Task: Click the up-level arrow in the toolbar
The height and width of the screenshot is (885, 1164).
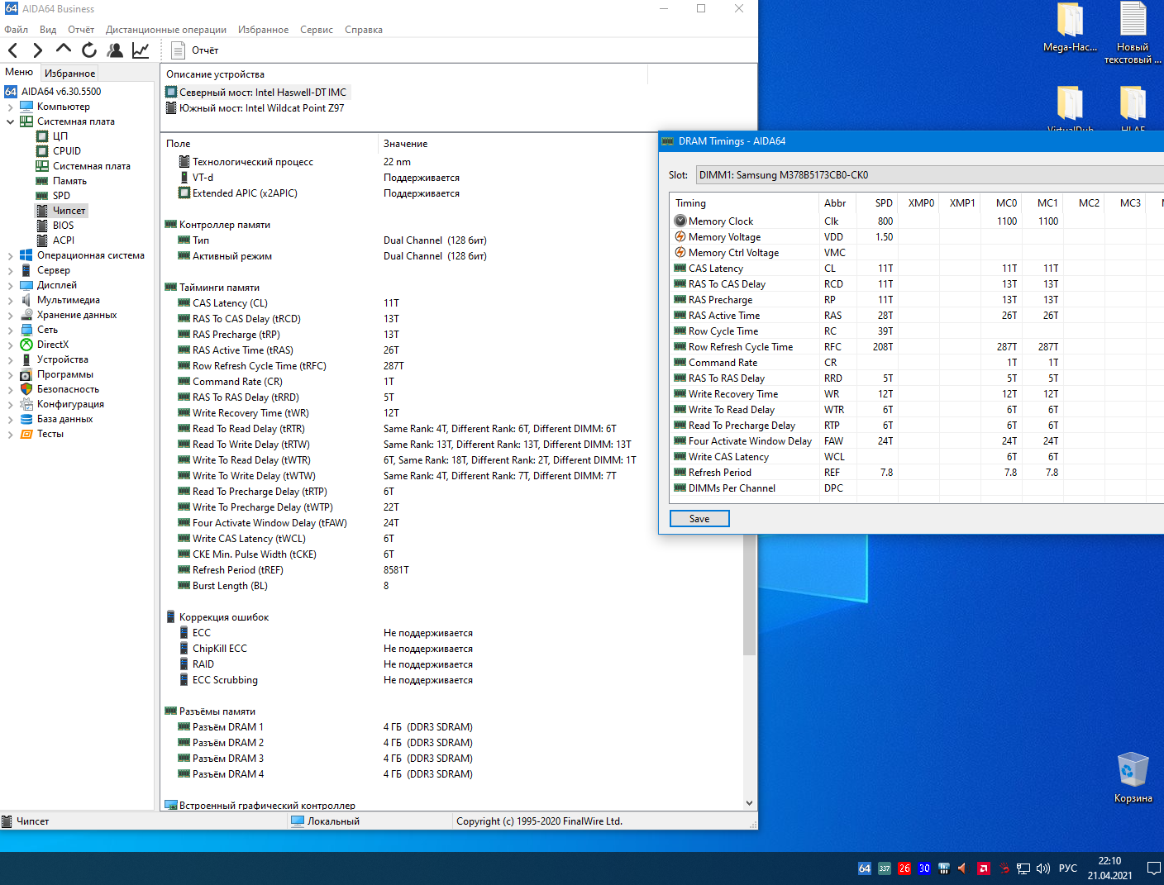Action: 64,50
